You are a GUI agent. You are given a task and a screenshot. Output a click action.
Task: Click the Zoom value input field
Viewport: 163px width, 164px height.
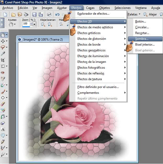(x=26, y=24)
